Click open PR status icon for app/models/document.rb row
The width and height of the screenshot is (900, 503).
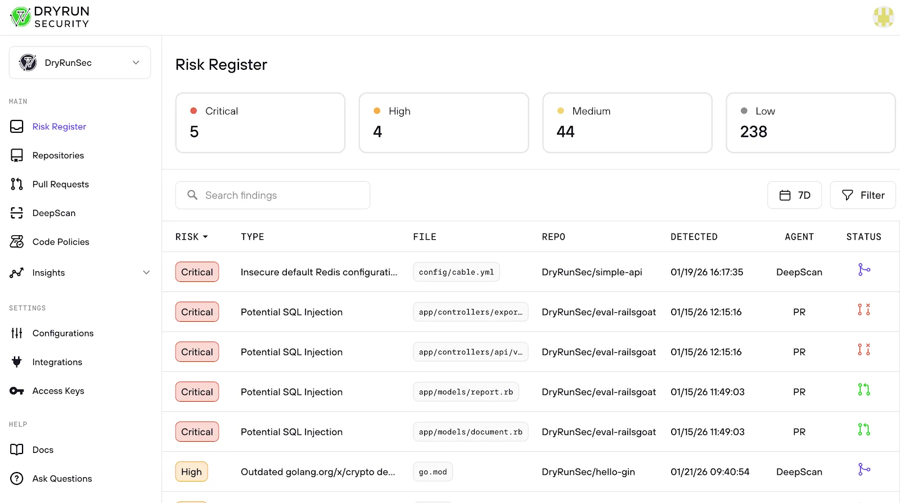pyautogui.click(x=864, y=429)
